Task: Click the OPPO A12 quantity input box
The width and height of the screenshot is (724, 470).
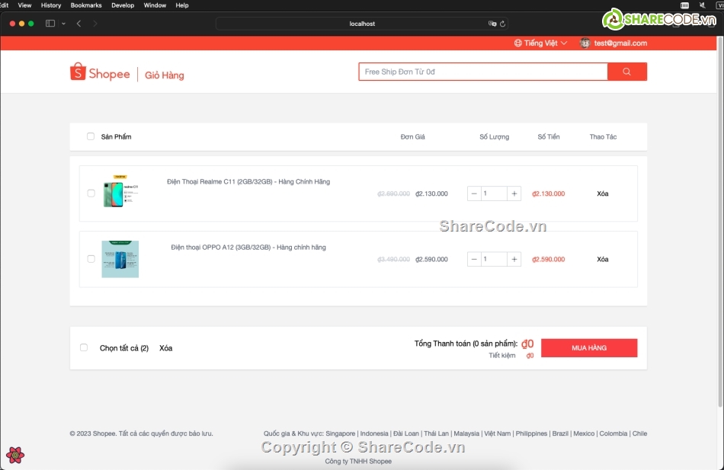Action: (494, 259)
